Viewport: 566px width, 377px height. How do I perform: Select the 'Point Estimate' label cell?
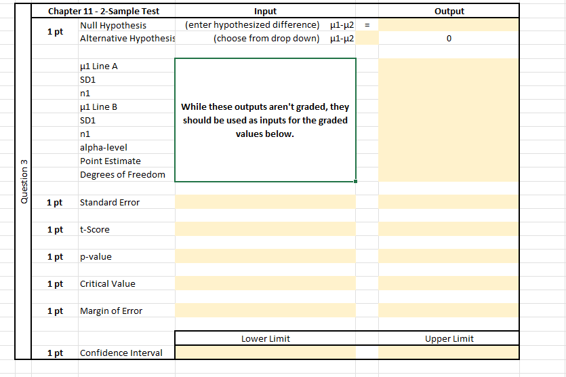[127, 161]
